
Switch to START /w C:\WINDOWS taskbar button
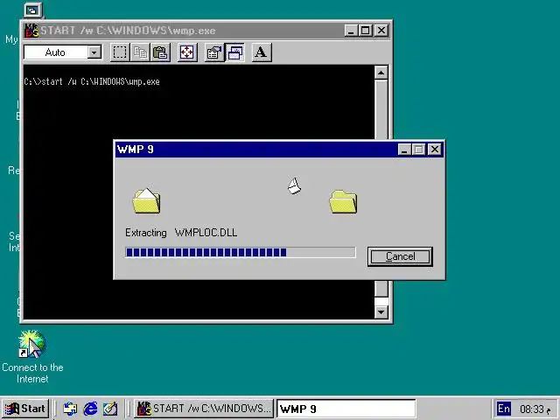tap(204, 409)
